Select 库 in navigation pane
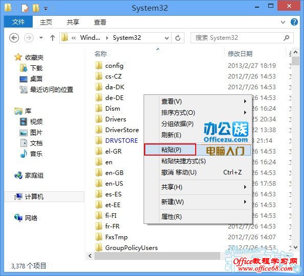 click(x=22, y=111)
